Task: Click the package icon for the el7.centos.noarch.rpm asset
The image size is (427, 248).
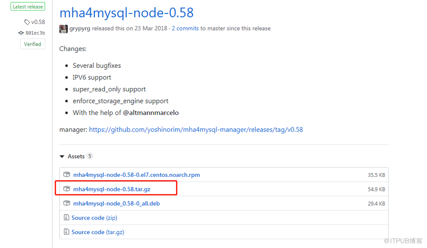Action: click(x=67, y=175)
